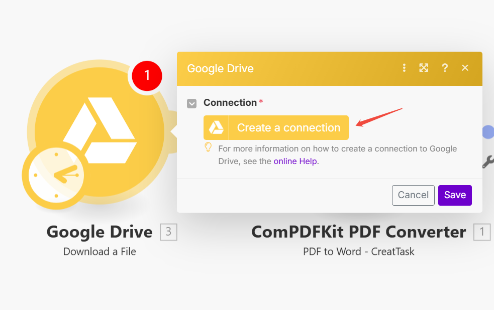Viewport: 494px width, 310px height.
Task: Click the red error badge showing 1
Action: [x=147, y=76]
